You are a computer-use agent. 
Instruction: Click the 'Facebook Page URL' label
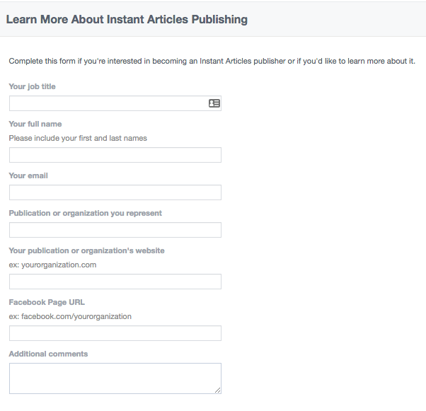pyautogui.click(x=47, y=302)
